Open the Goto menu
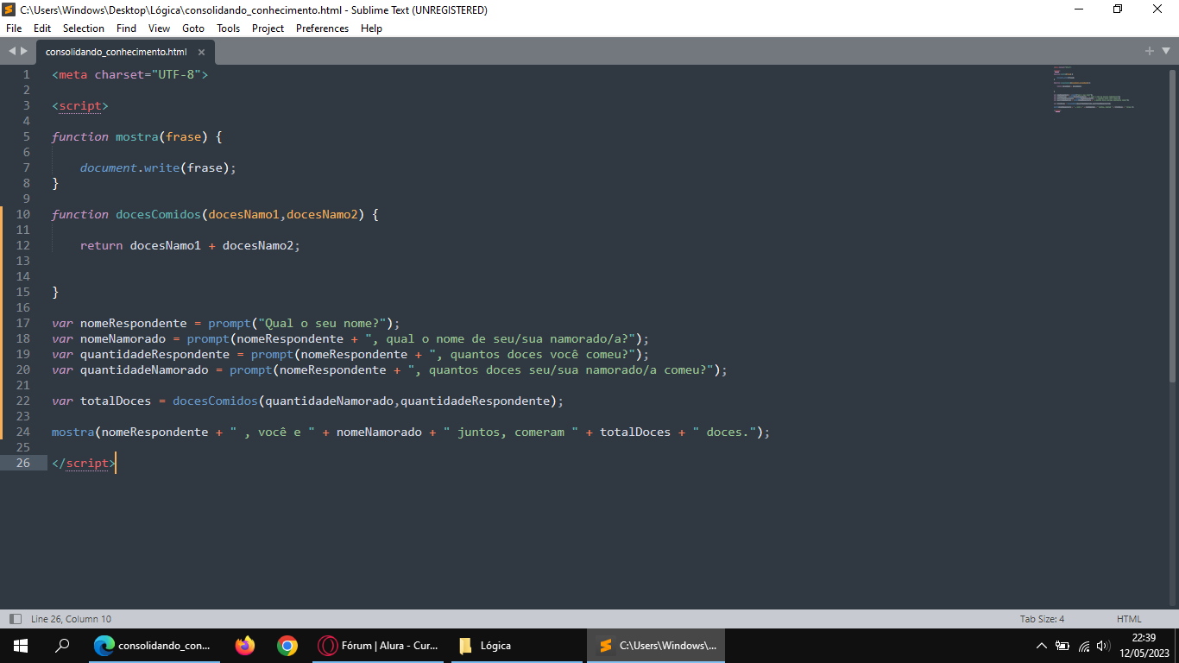This screenshot has height=663, width=1179. click(x=193, y=28)
